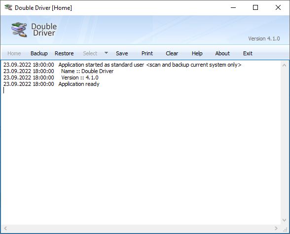This screenshot has width=290, height=234.
Task: Click the horizontal scrollbar left arrow
Action: coord(5,228)
